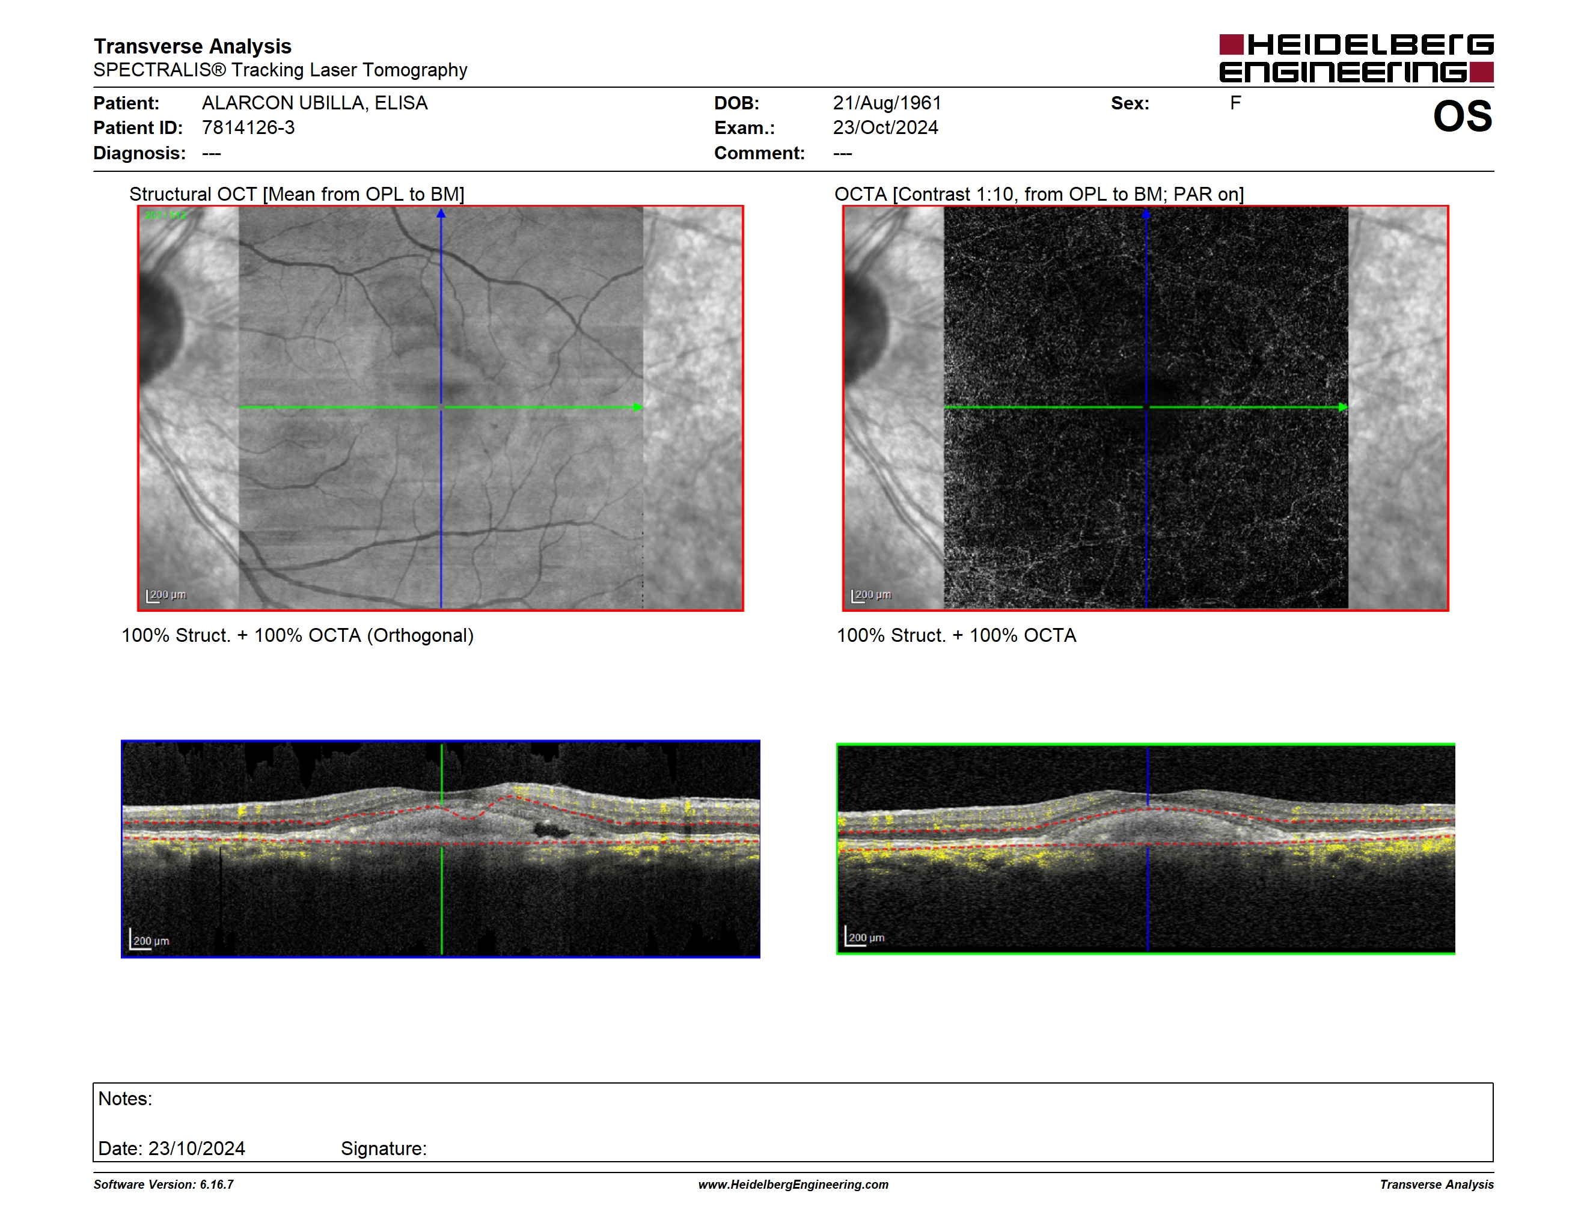Click patient name ALARCON UBILLA, ELISA

314,103
